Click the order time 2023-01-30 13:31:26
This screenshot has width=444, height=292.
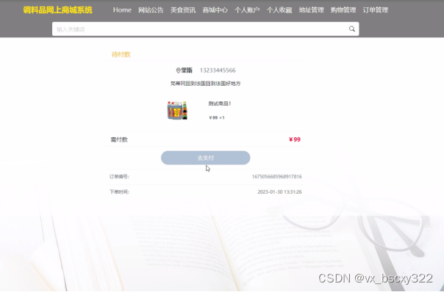279,192
